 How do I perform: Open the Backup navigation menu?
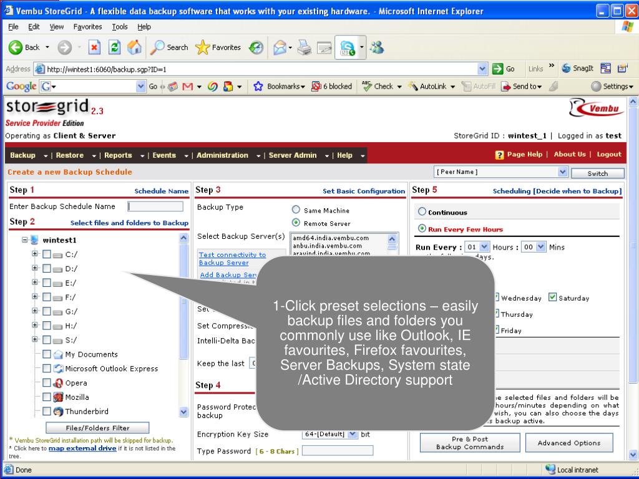pos(29,155)
